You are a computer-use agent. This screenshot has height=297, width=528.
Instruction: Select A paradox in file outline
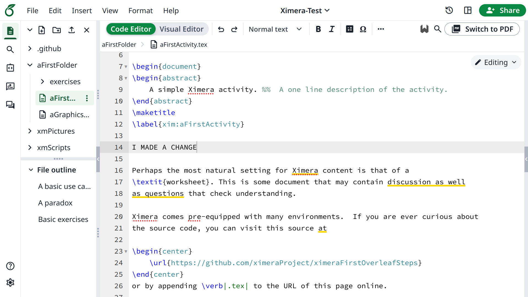[55, 203]
